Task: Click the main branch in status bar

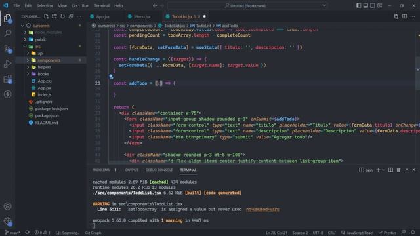Action: point(12,233)
